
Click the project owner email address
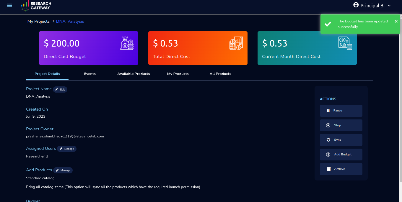[x=65, y=136]
